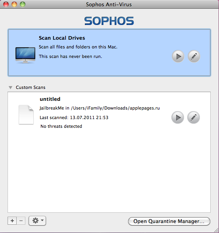This screenshot has width=219, height=233.
Task: Click the window resize grip
Action: tap(217, 231)
